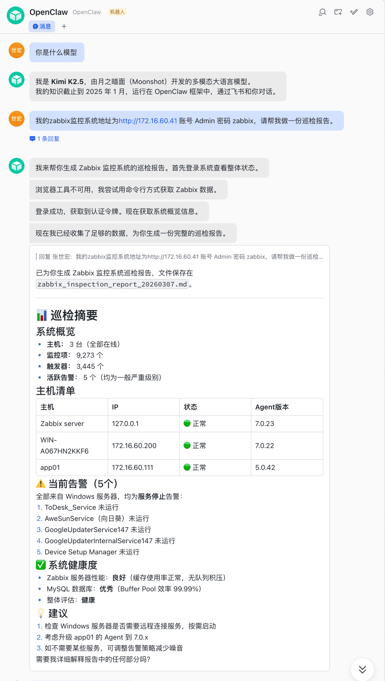Open the 1 条回复 thread link
The image size is (385, 681).
click(45, 139)
